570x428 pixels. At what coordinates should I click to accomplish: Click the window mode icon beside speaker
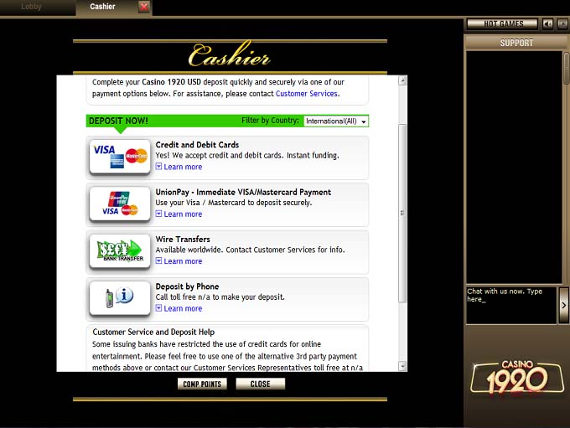tap(562, 24)
